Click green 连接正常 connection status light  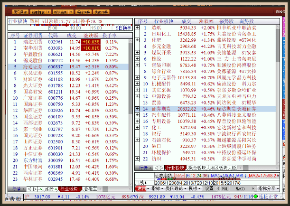tap(256, 197)
